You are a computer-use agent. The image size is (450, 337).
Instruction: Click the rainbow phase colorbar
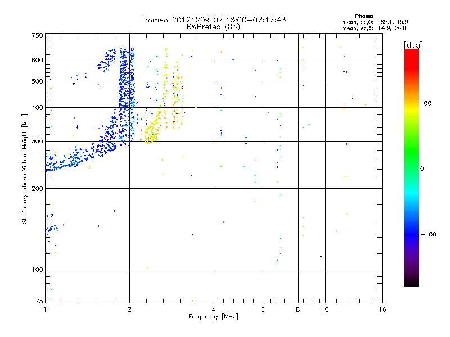coord(412,167)
